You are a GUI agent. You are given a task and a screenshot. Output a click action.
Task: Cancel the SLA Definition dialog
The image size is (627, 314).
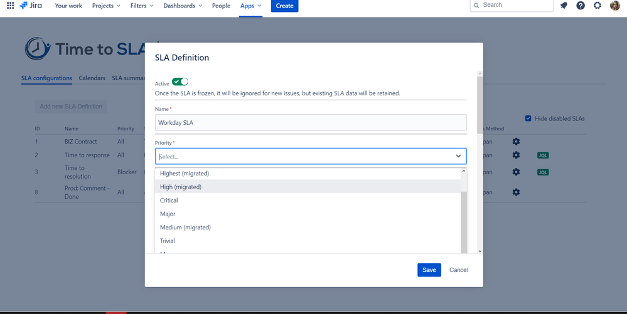pyautogui.click(x=458, y=270)
